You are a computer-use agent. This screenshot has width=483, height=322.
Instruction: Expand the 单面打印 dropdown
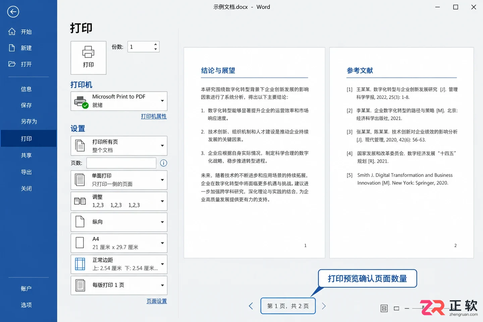(x=162, y=180)
